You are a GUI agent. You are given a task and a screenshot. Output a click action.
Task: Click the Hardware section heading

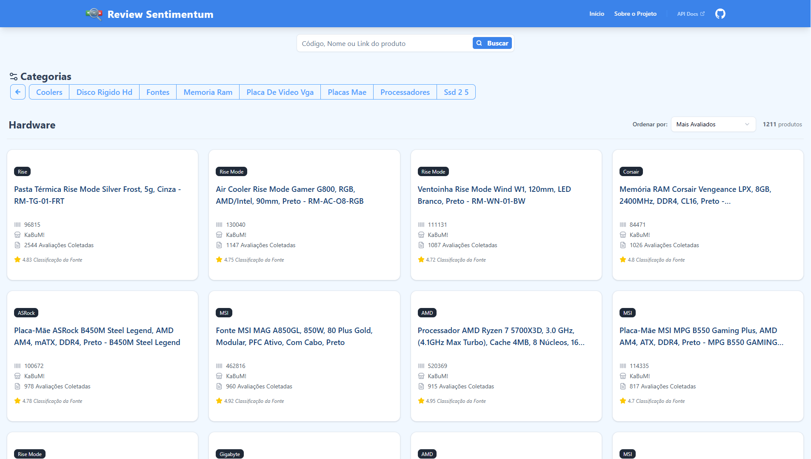coord(32,125)
